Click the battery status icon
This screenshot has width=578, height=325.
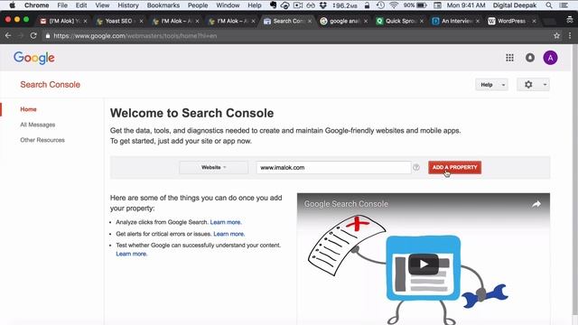(422, 5)
